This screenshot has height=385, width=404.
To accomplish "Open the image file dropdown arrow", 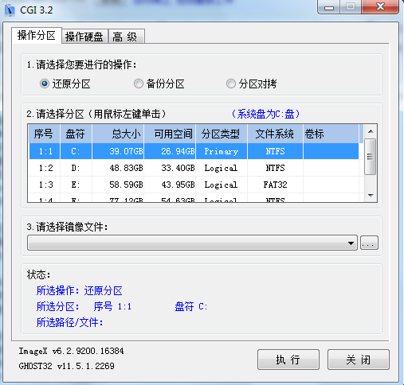I will [351, 243].
